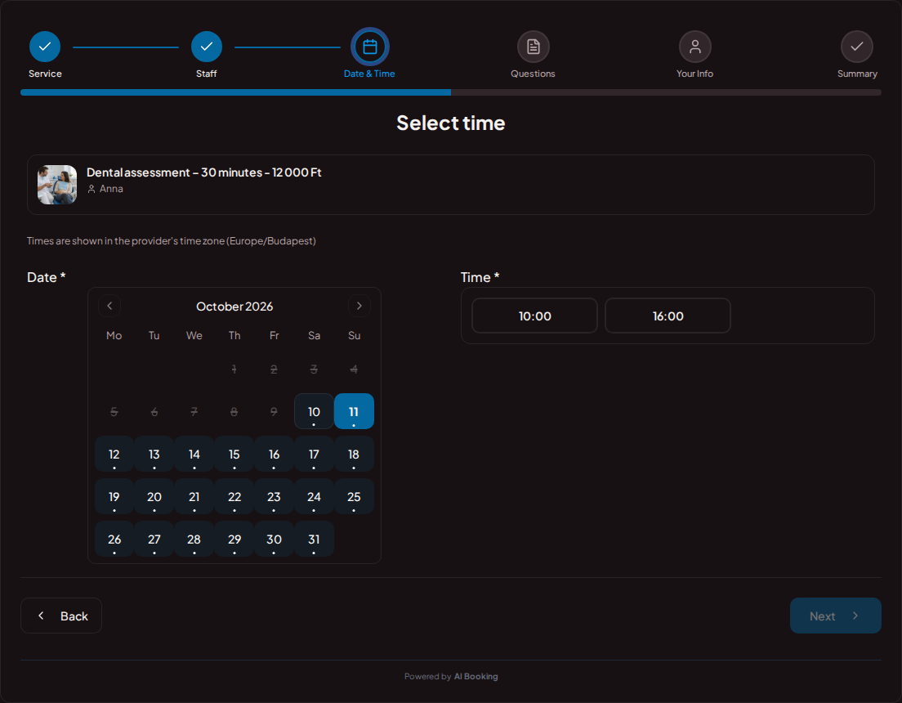Pick October 24 date cell
The height and width of the screenshot is (703, 902).
pyautogui.click(x=314, y=496)
